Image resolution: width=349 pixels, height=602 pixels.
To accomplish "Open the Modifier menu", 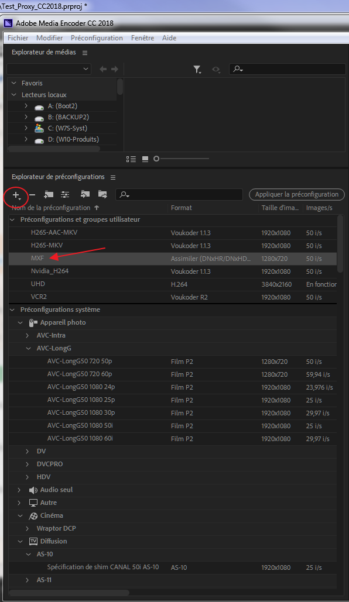I will pos(50,38).
